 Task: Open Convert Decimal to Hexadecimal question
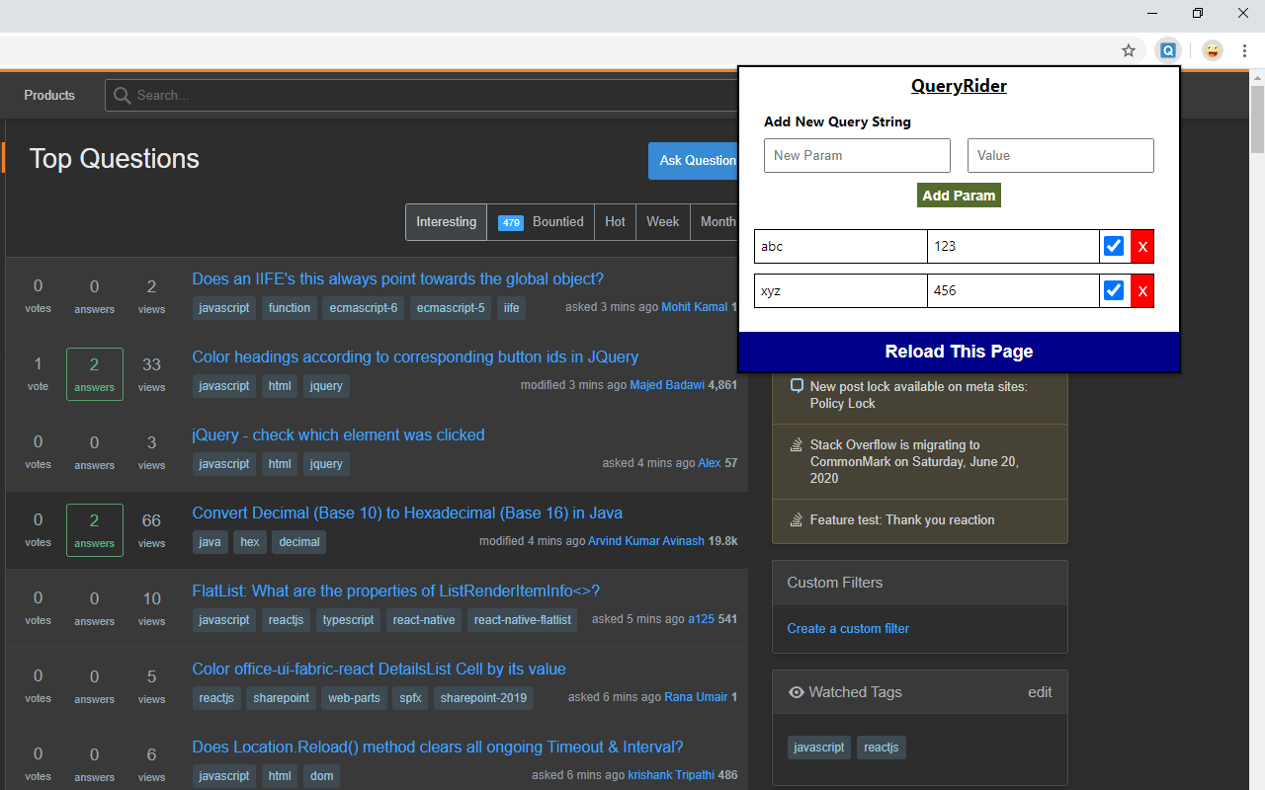[x=407, y=513]
